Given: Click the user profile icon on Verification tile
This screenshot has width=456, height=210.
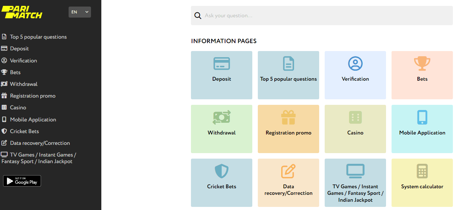Looking at the screenshot, I should coord(355,63).
